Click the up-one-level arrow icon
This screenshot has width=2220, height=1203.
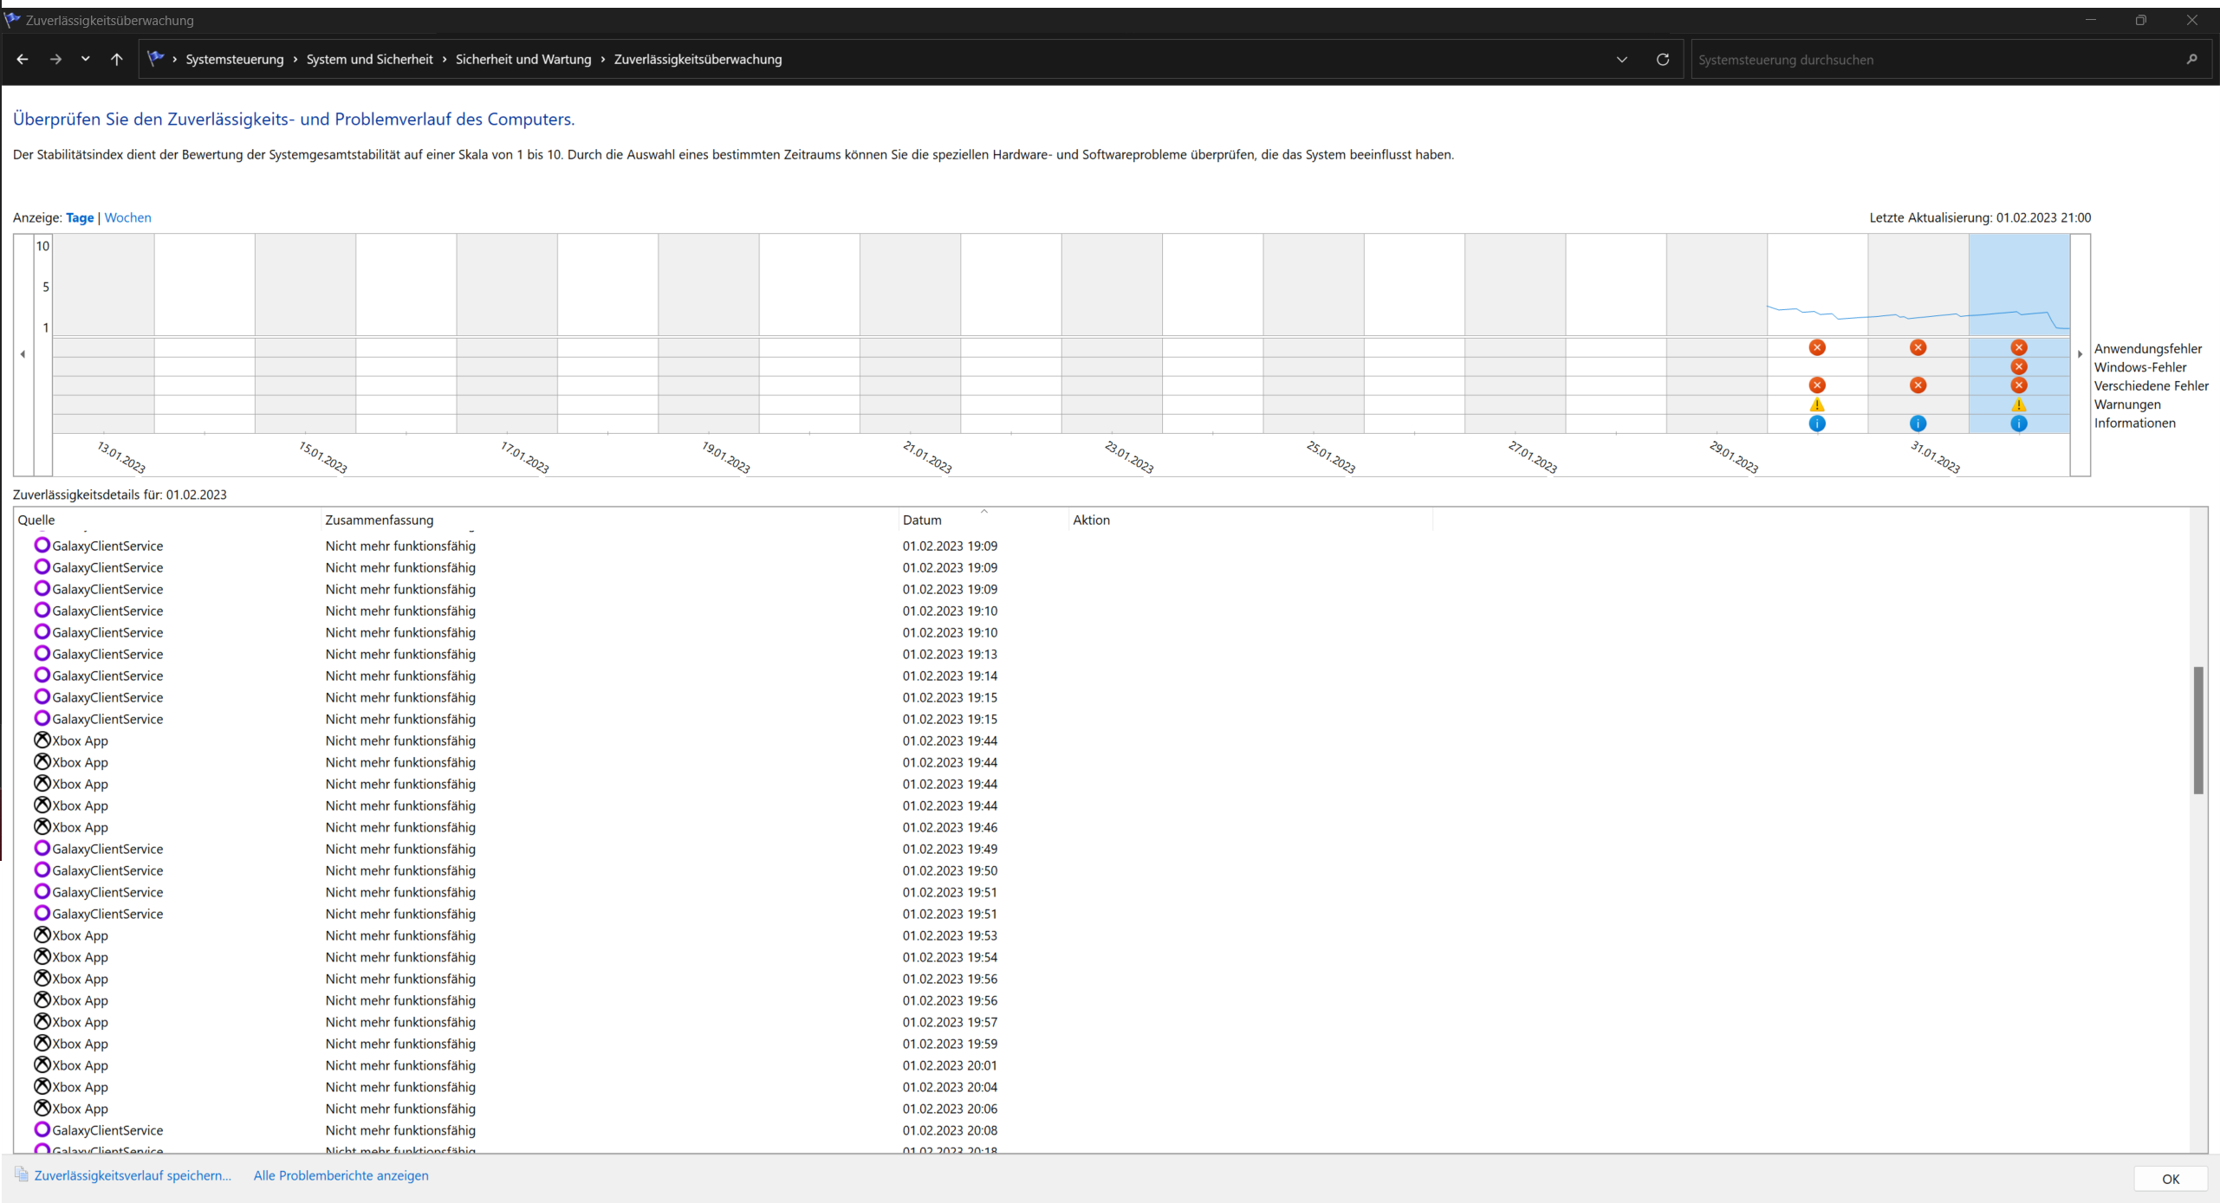[x=117, y=59]
